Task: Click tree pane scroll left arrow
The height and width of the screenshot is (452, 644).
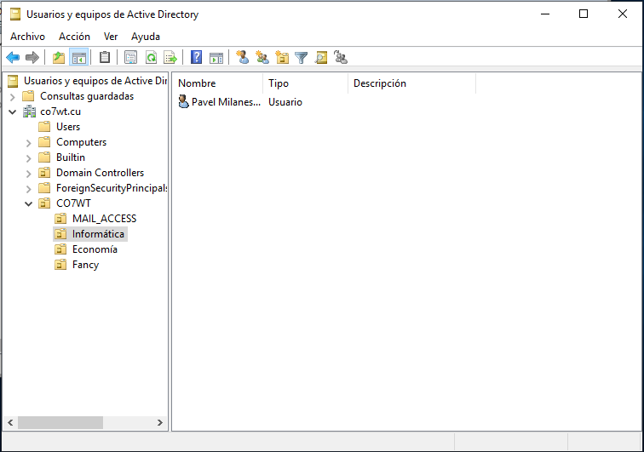Action: (10, 422)
